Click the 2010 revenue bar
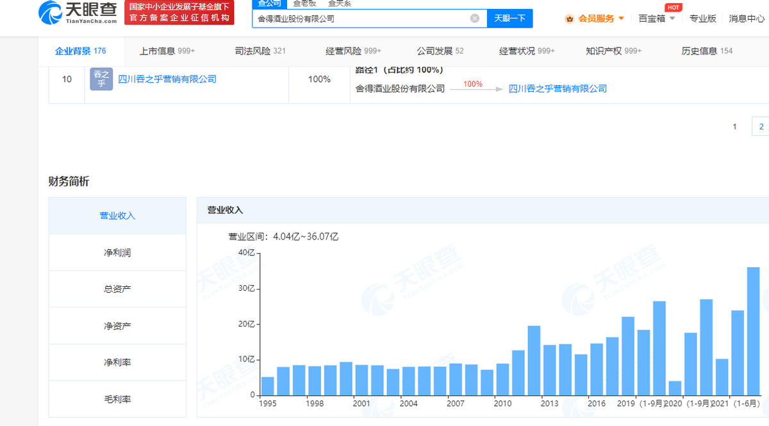 tap(502, 379)
